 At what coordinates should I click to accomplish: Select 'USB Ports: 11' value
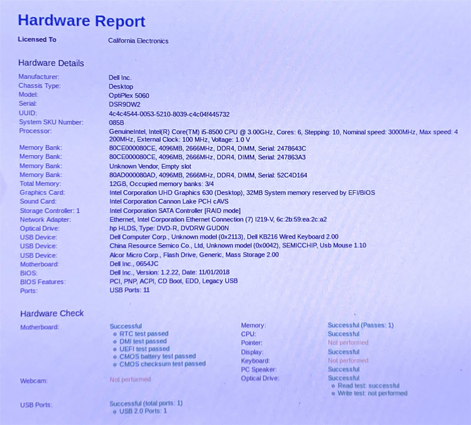[130, 290]
